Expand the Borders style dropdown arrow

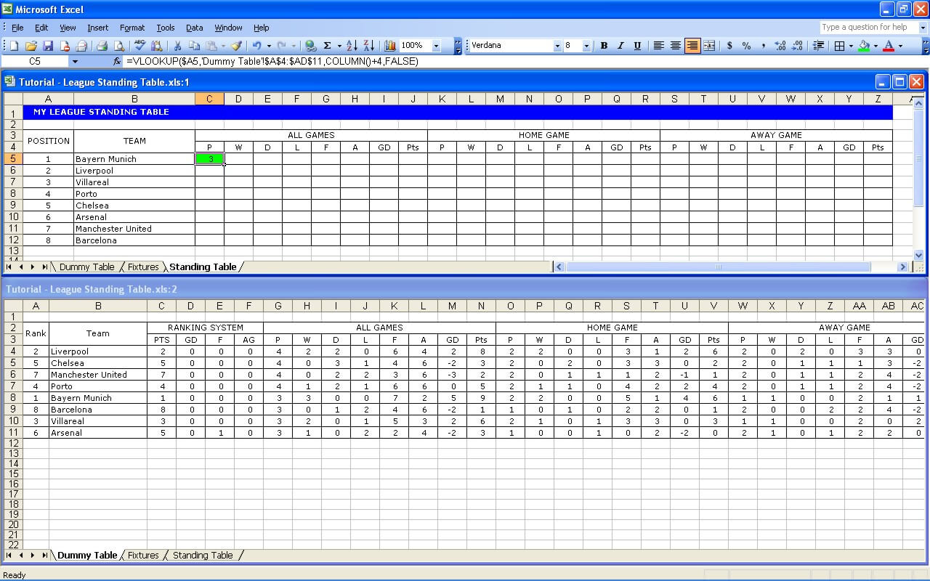pos(852,46)
